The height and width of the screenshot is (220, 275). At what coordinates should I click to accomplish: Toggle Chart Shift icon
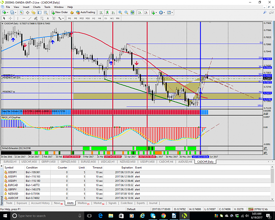[146, 12]
